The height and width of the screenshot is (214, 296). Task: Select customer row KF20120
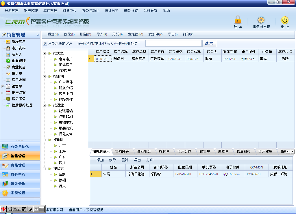pos(191,59)
